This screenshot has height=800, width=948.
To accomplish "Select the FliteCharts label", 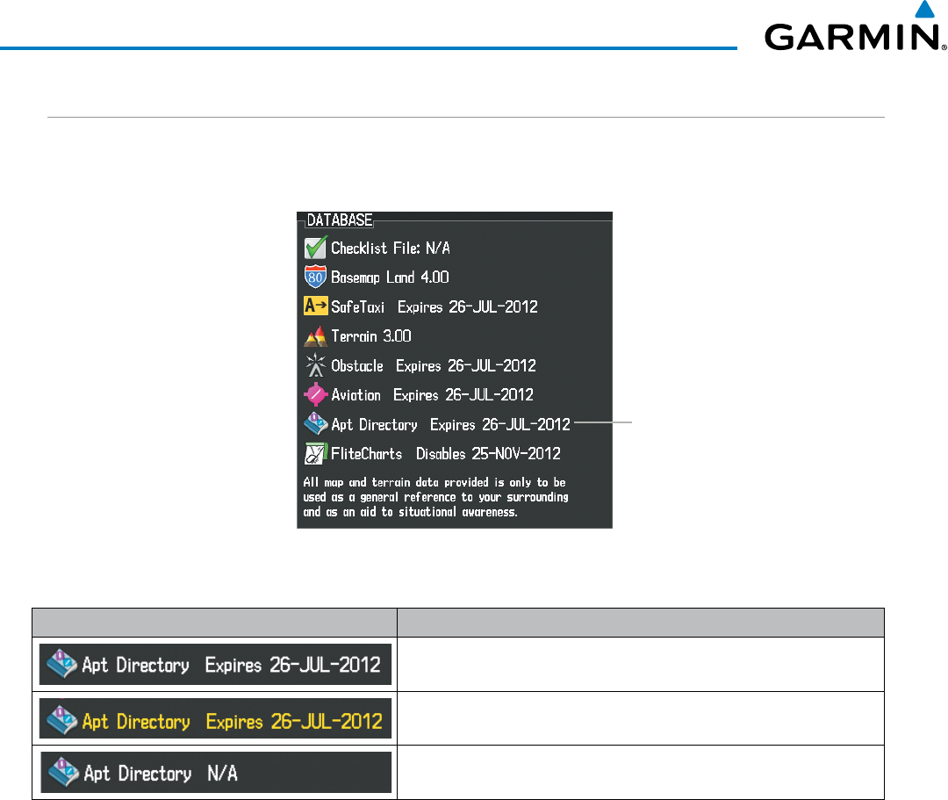I will coord(366,453).
